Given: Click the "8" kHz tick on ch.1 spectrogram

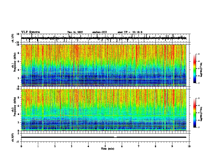Looking at the screenshot, I should pos(19,53).
